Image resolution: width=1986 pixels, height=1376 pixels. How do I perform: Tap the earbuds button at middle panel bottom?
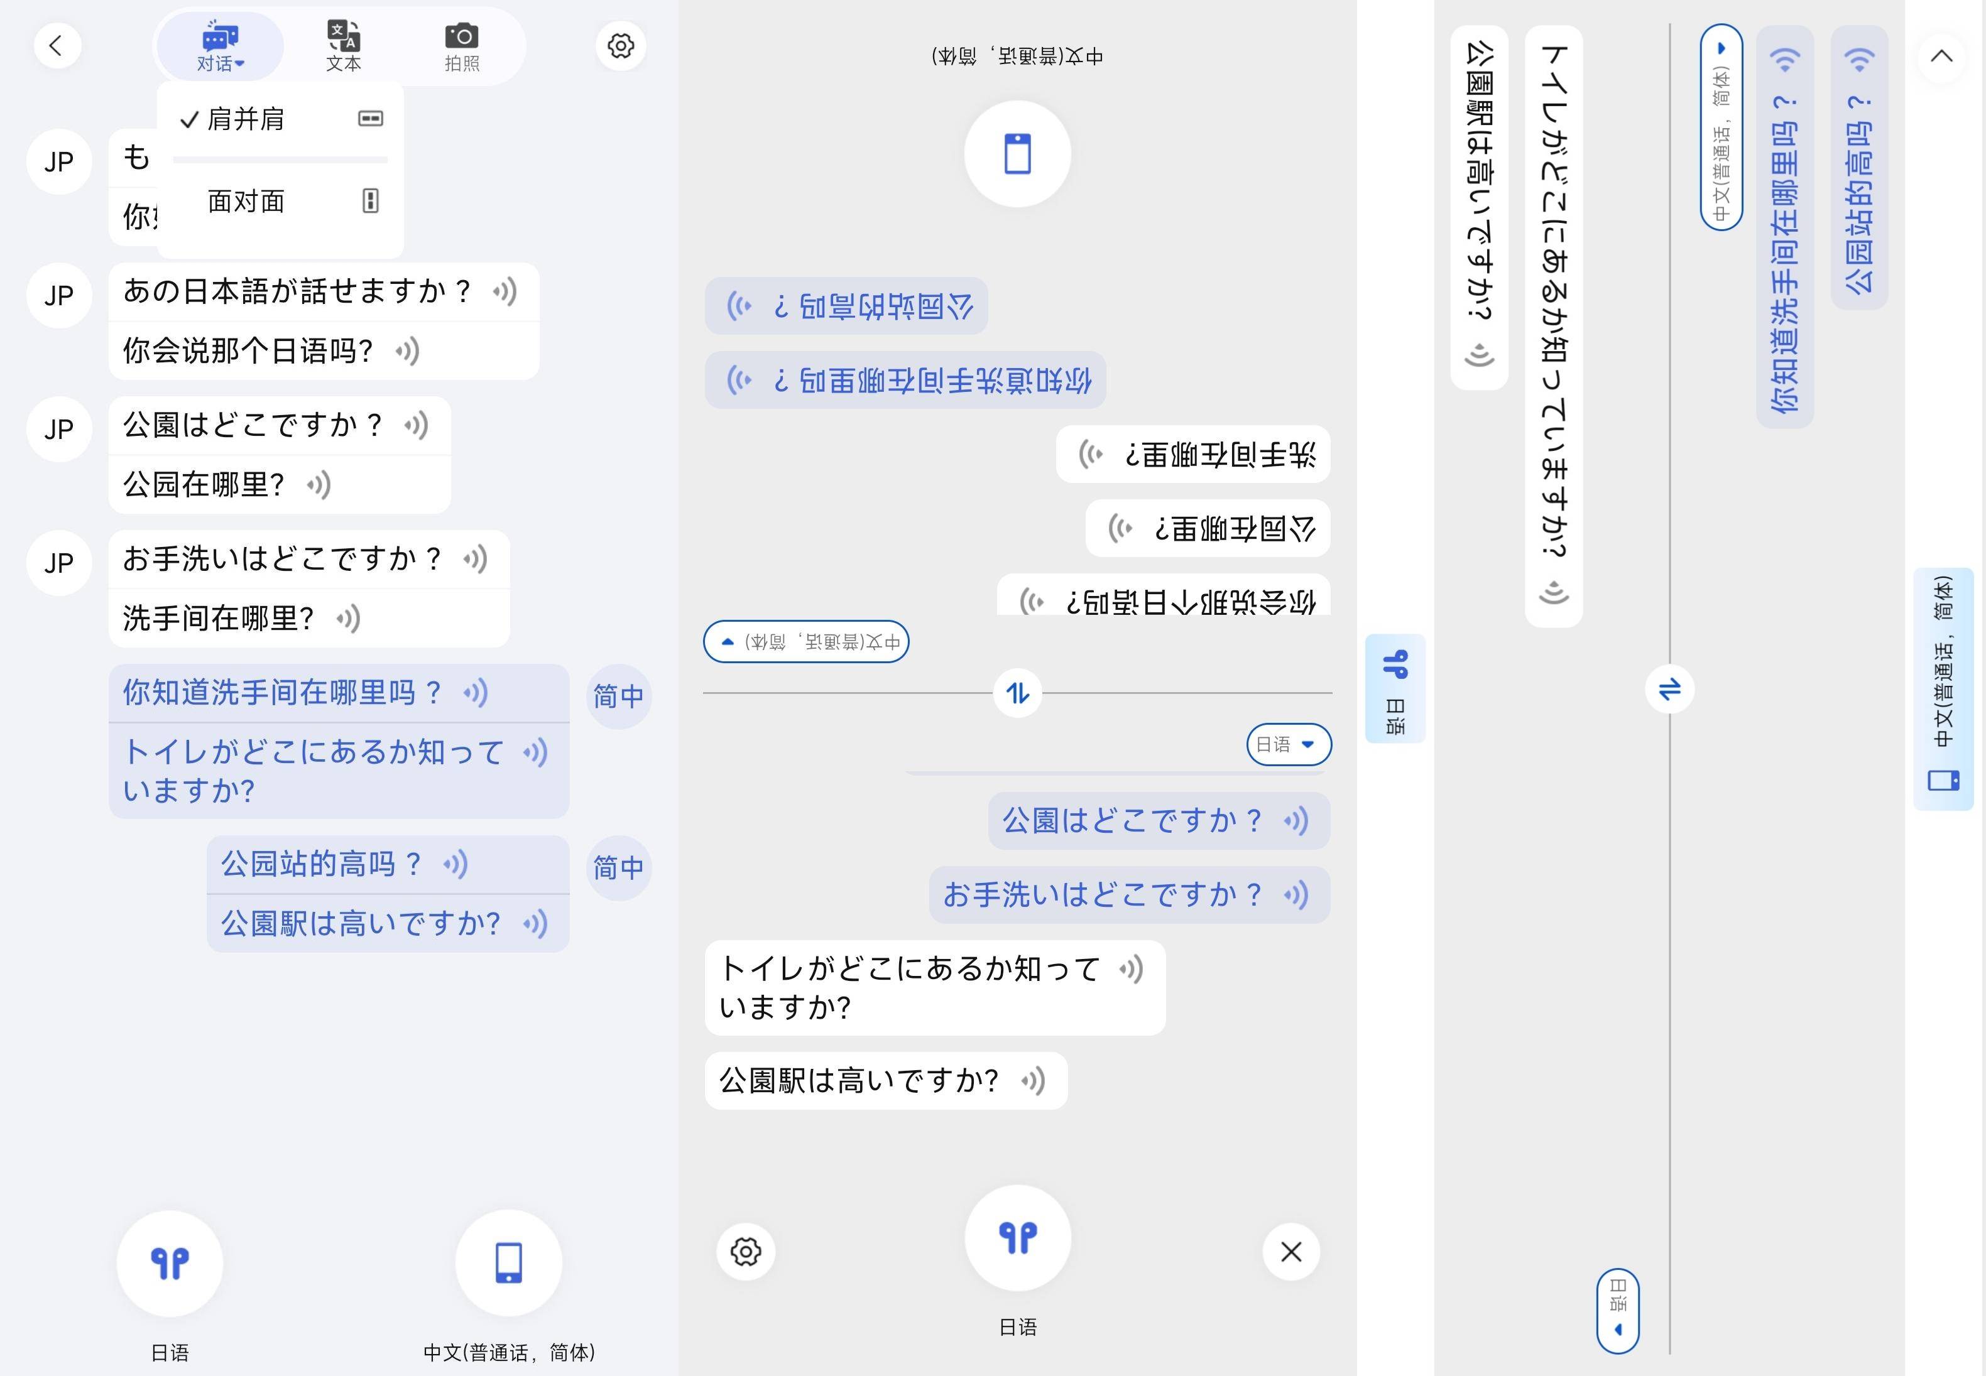pyautogui.click(x=1018, y=1238)
